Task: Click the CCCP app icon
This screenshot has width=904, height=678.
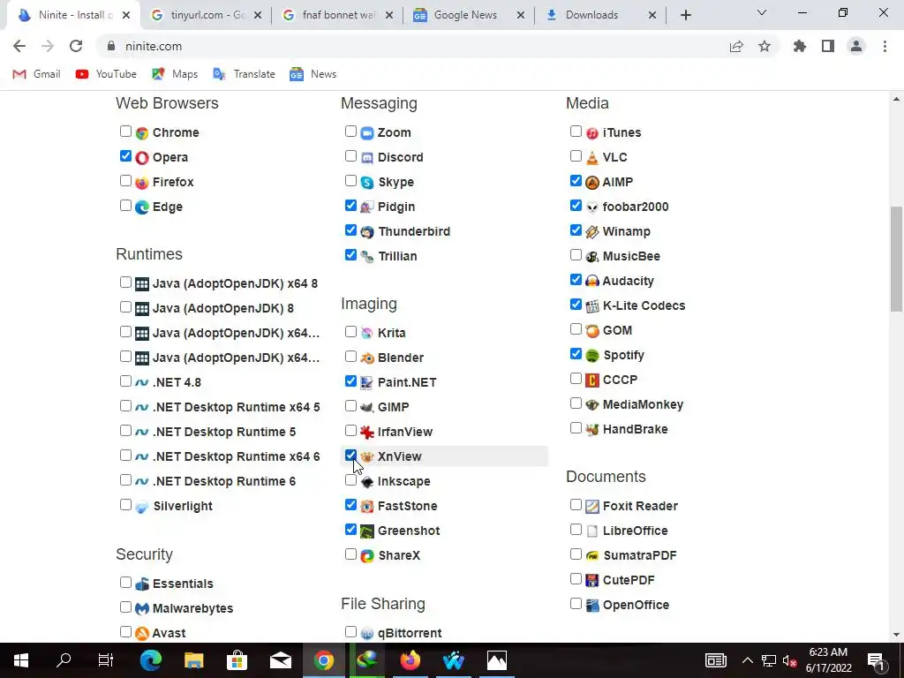Action: (x=592, y=380)
